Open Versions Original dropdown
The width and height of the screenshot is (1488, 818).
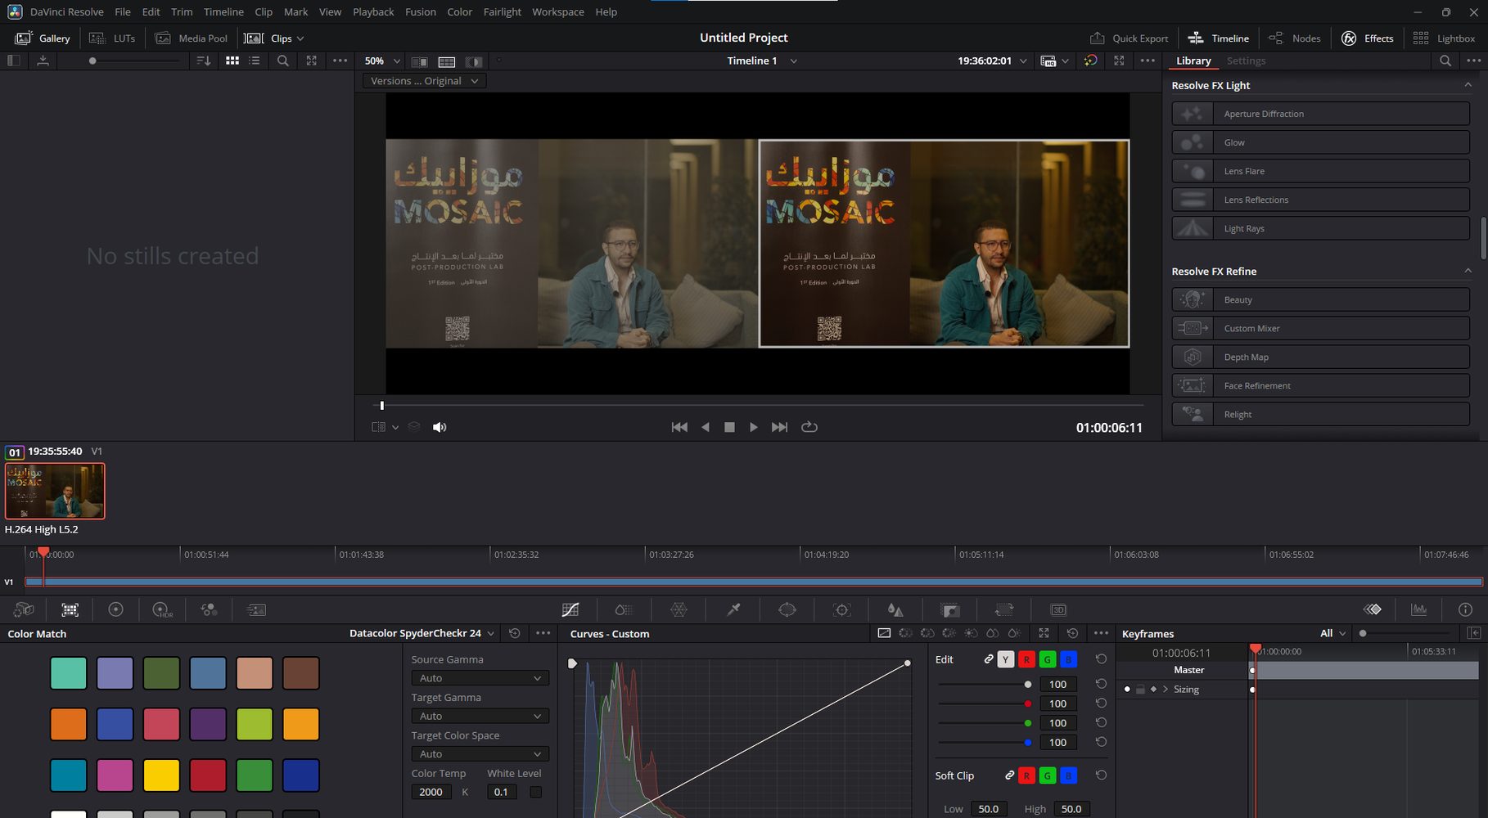424,81
